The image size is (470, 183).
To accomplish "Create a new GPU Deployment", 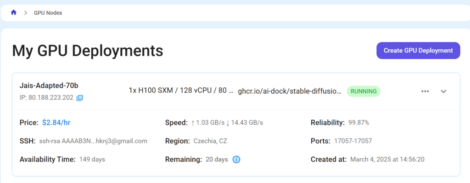I will (418, 51).
